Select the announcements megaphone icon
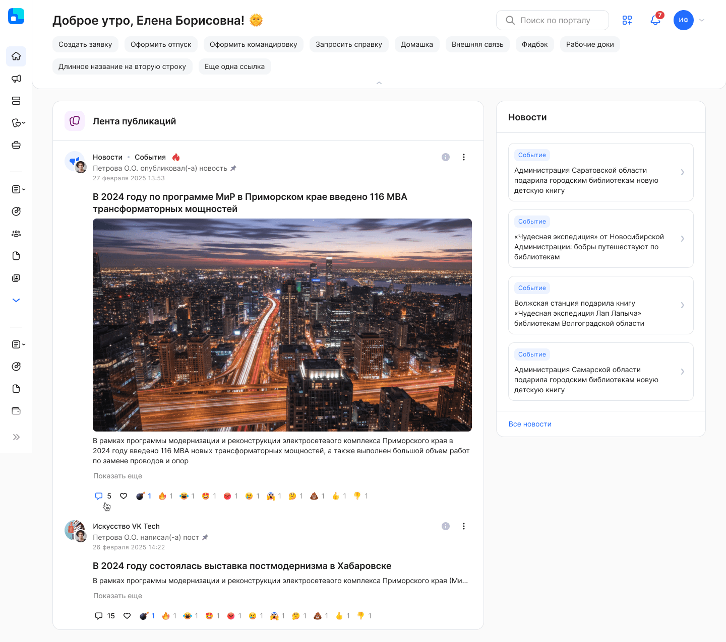726x642 pixels. 16,79
